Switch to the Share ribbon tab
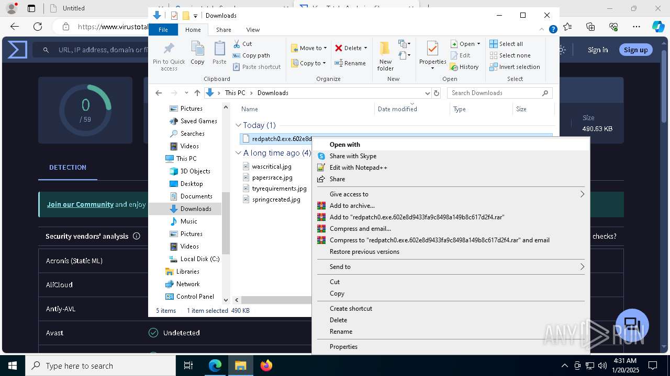This screenshot has width=670, height=376. point(224,30)
